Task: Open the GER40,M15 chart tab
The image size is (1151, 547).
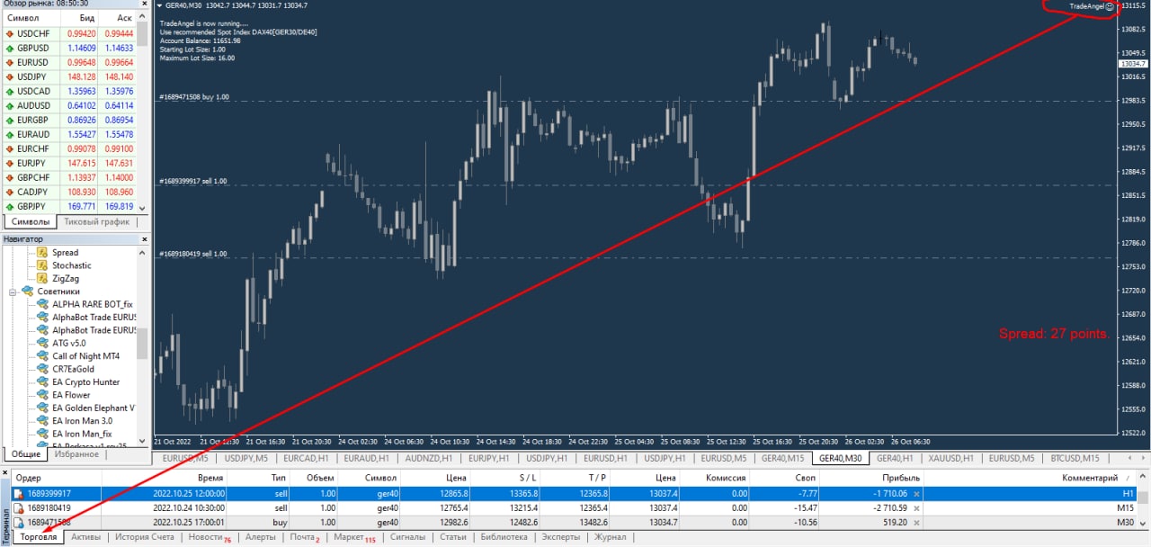Action: point(782,458)
